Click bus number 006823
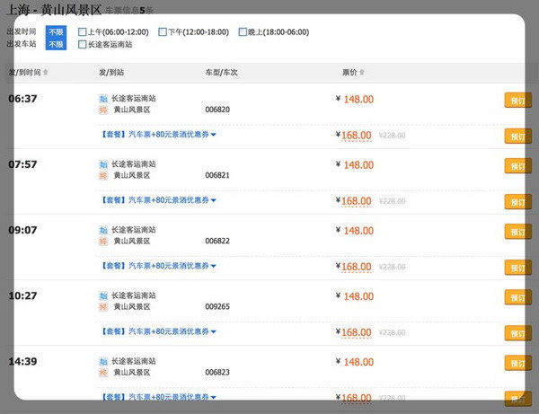This screenshot has width=539, height=414. [217, 372]
